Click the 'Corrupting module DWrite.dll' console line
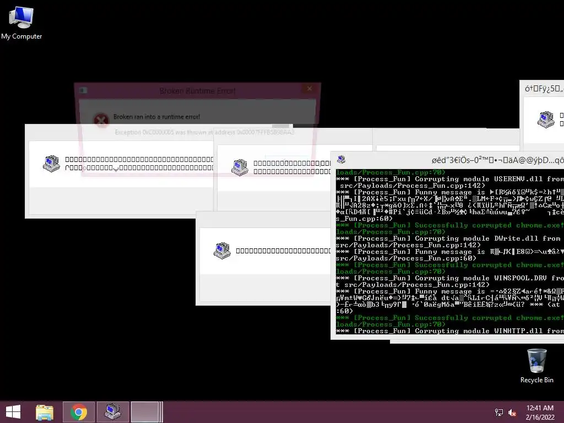 [449, 238]
